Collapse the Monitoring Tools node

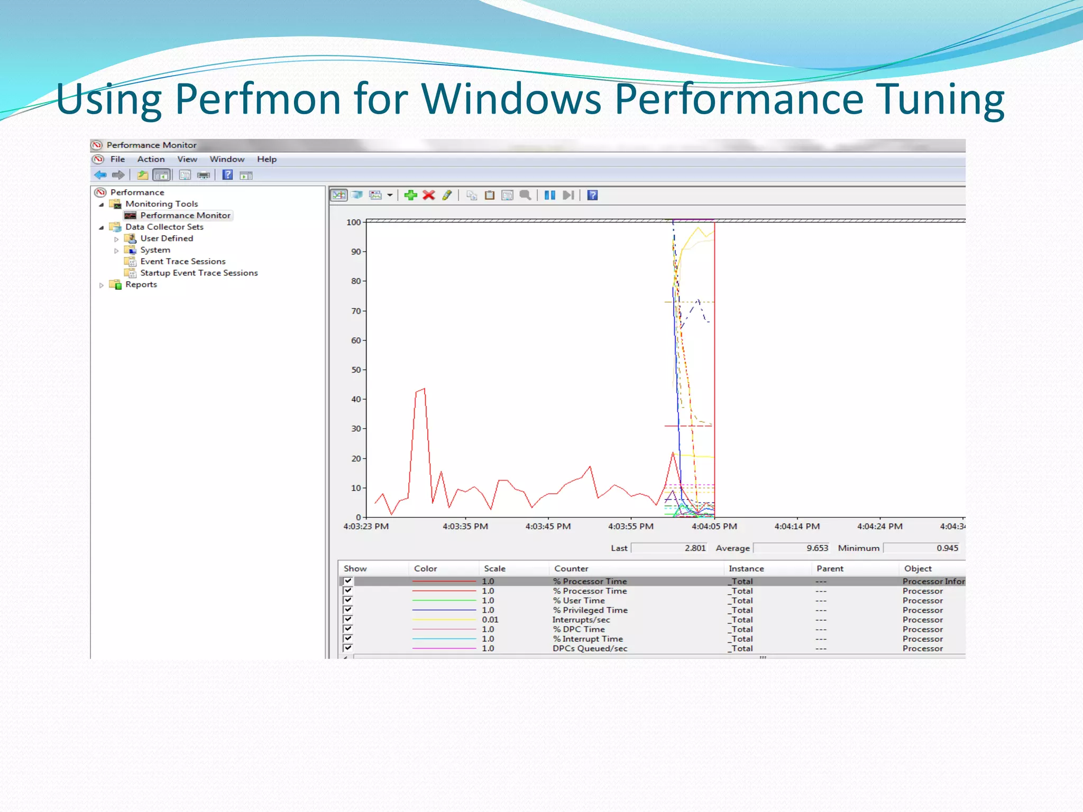[102, 205]
